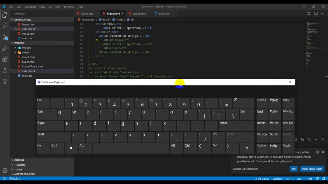The width and height of the screenshot is (328, 184).
Task: Expand the Timeline section
Action: click(x=42, y=165)
